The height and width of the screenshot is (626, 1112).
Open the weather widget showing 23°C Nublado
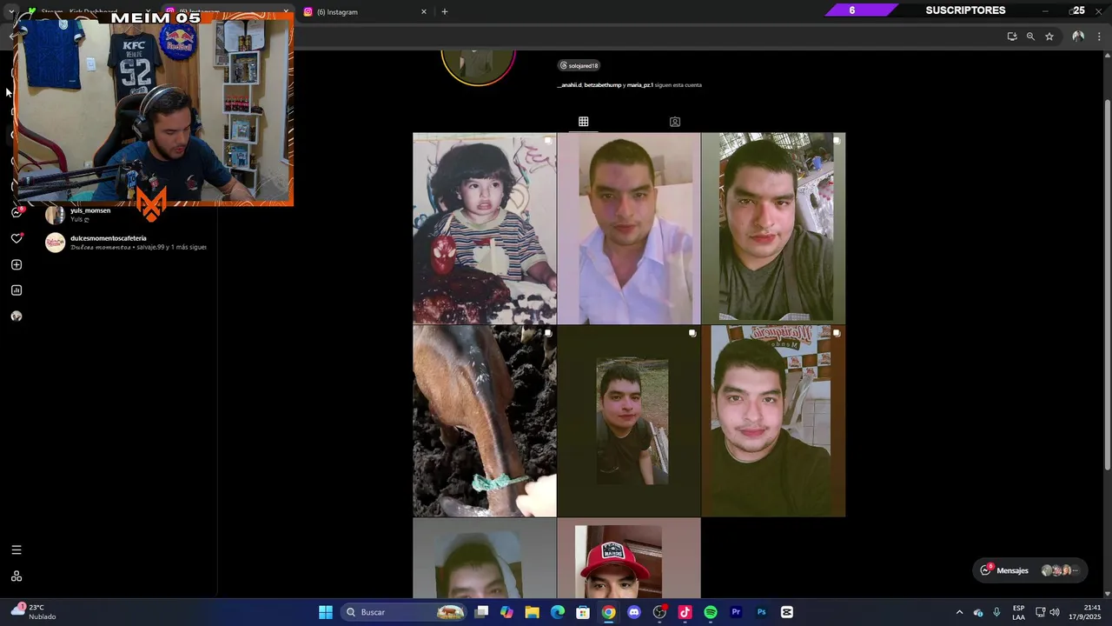point(35,612)
